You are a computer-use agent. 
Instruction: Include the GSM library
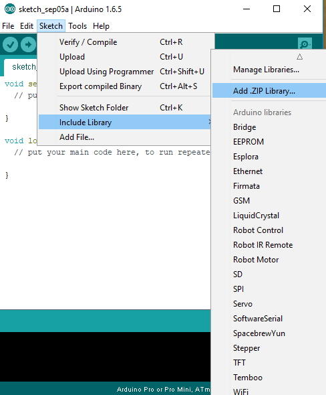point(269,201)
